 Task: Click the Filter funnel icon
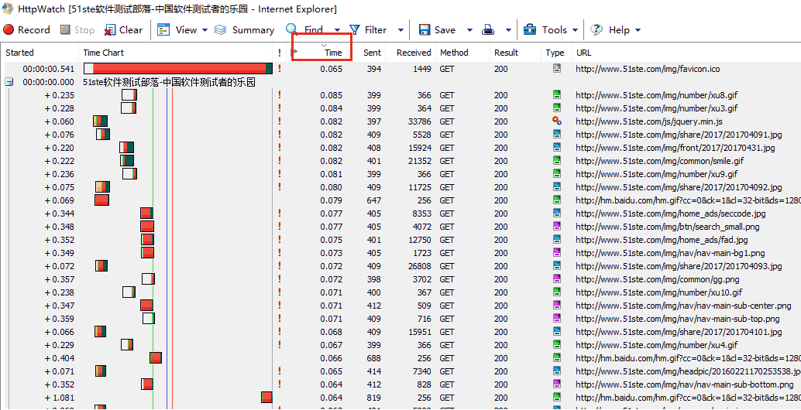[x=355, y=30]
